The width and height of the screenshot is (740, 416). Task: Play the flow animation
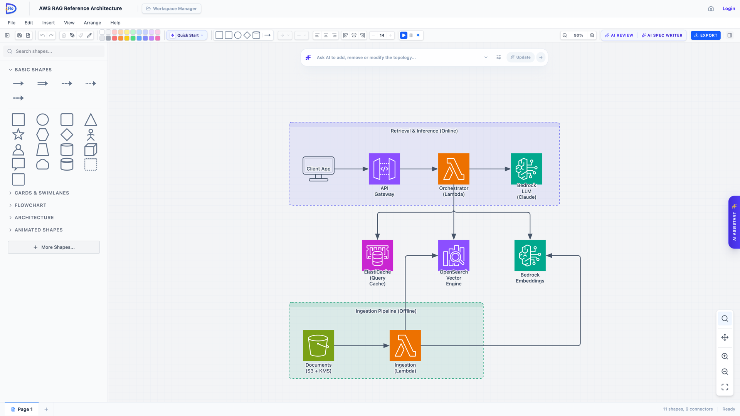tap(404, 35)
